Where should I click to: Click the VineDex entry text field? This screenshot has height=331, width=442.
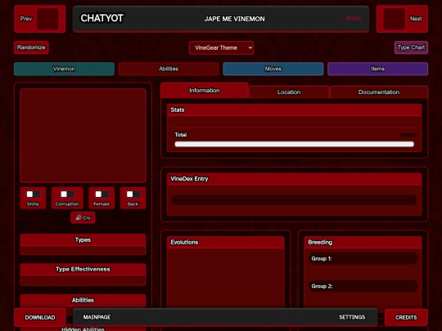pos(295,200)
